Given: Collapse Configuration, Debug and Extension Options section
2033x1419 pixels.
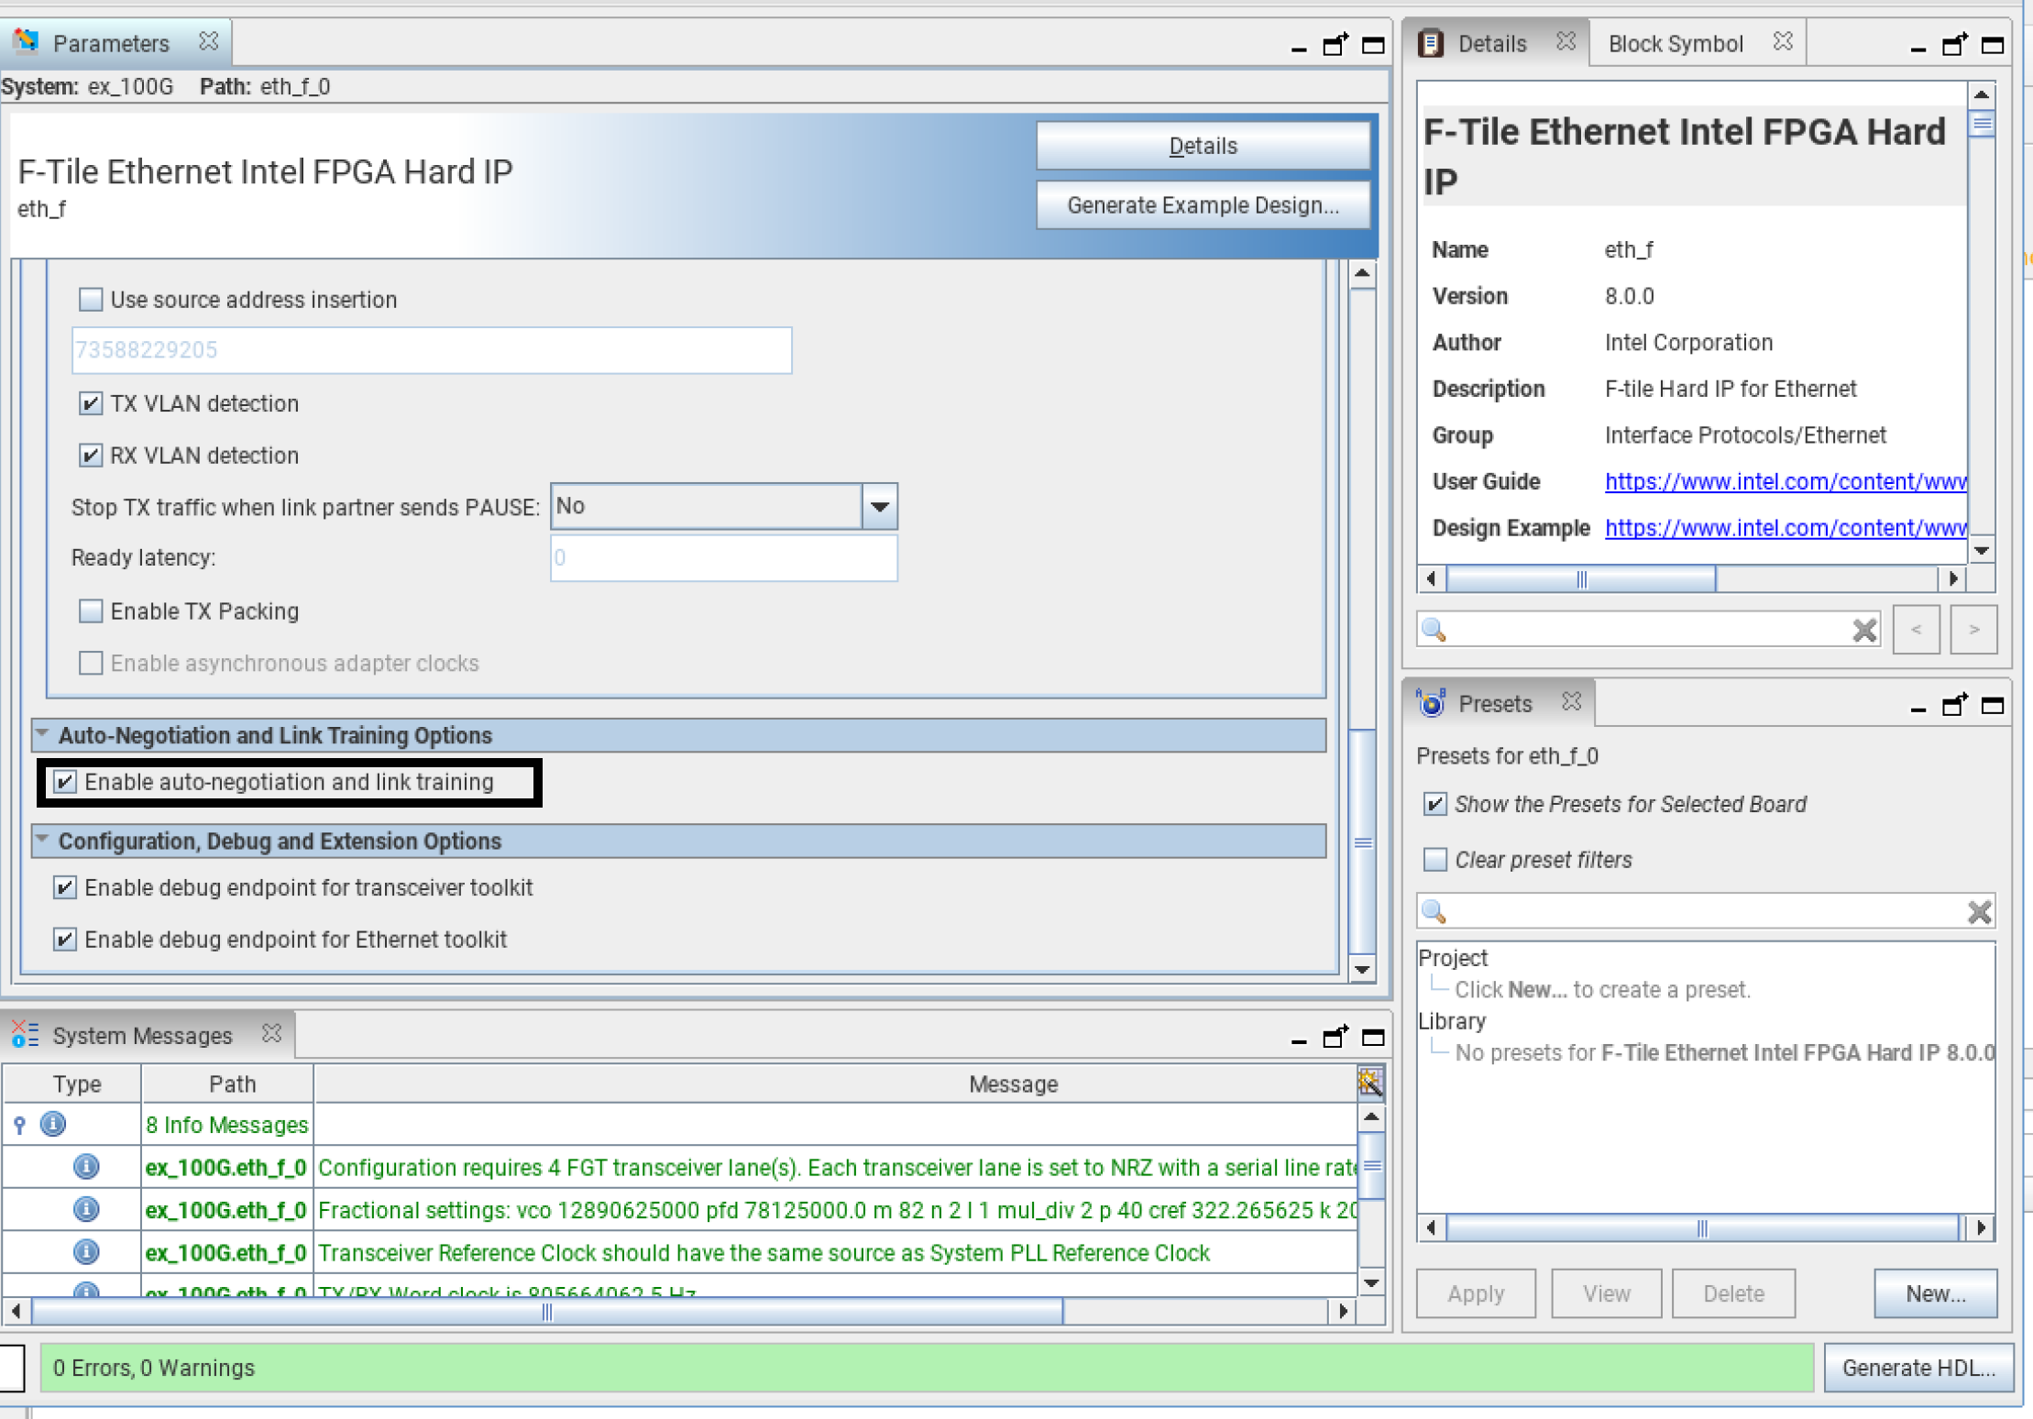Looking at the screenshot, I should [x=42, y=840].
